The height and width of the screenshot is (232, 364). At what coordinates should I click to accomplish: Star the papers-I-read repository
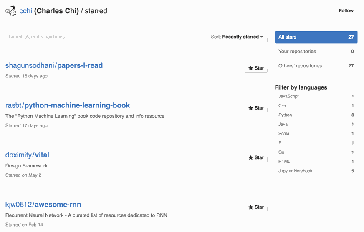point(256,68)
